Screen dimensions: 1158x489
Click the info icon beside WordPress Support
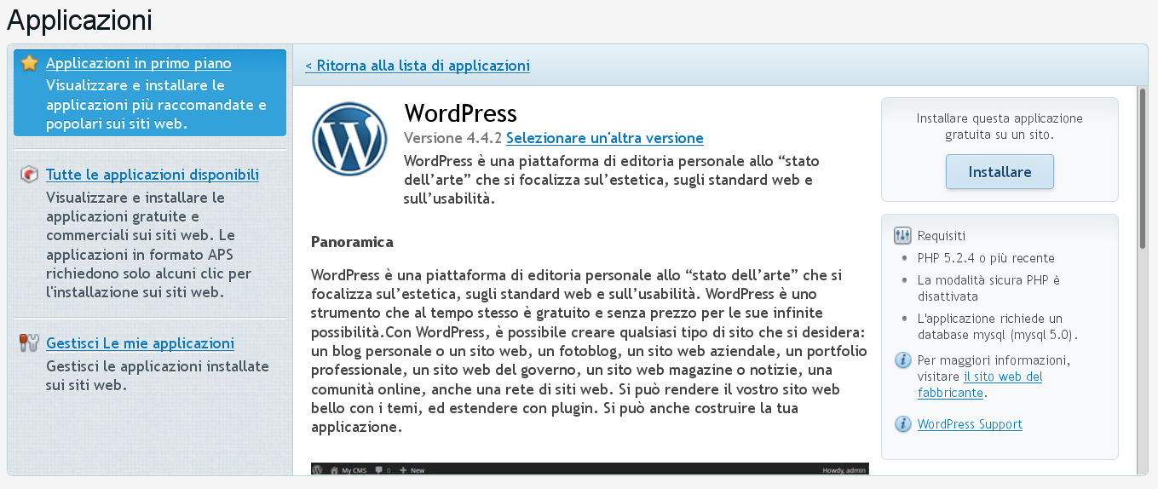coord(903,424)
